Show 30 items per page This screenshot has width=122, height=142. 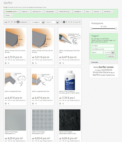pyautogui.click(x=15, y=22)
